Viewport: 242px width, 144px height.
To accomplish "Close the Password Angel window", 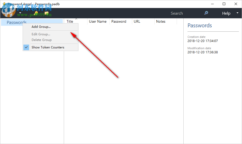I will coord(236,4).
